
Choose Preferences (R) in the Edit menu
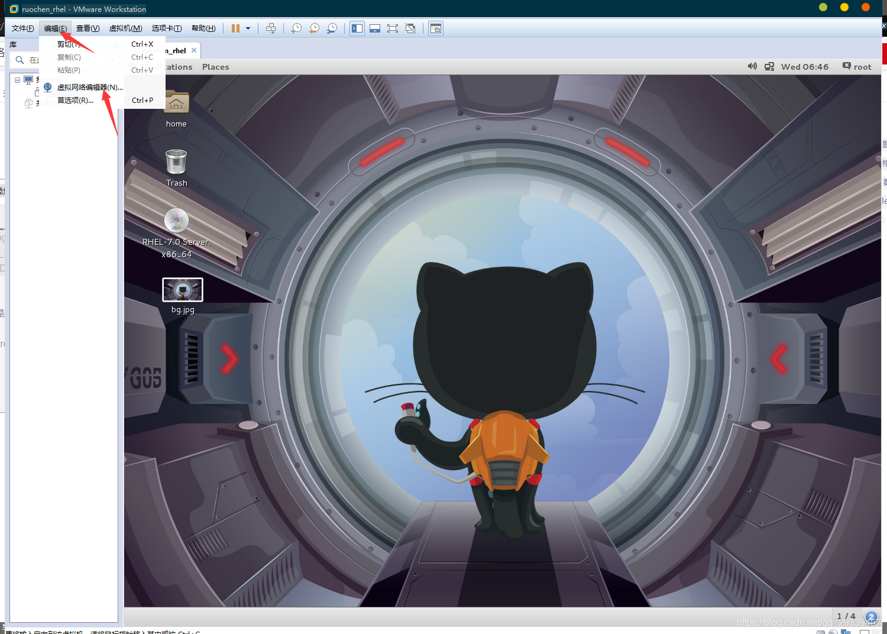[x=75, y=101]
